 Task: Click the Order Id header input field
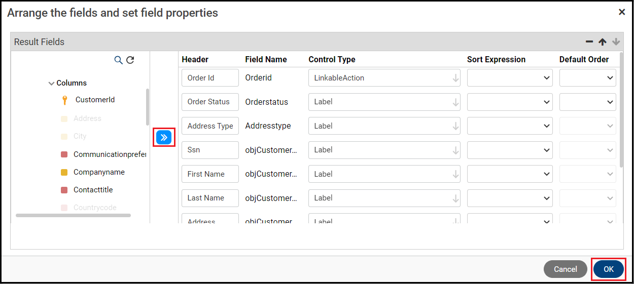210,78
